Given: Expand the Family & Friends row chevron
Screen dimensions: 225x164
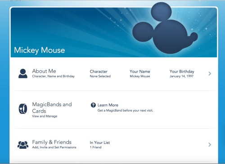Looking at the screenshot, I should 210,144.
